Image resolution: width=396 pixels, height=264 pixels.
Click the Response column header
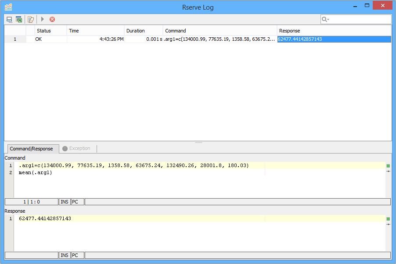point(334,31)
